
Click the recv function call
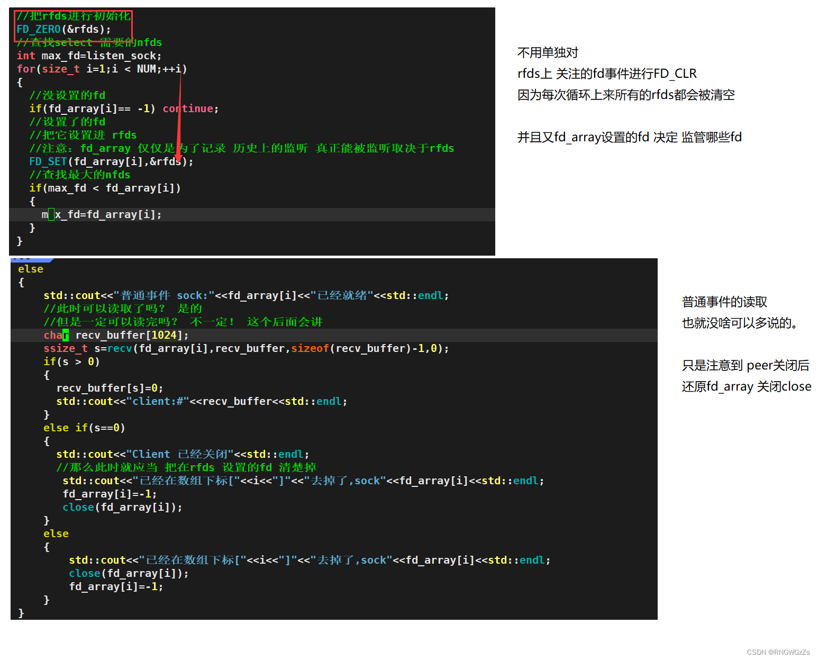tap(120, 348)
